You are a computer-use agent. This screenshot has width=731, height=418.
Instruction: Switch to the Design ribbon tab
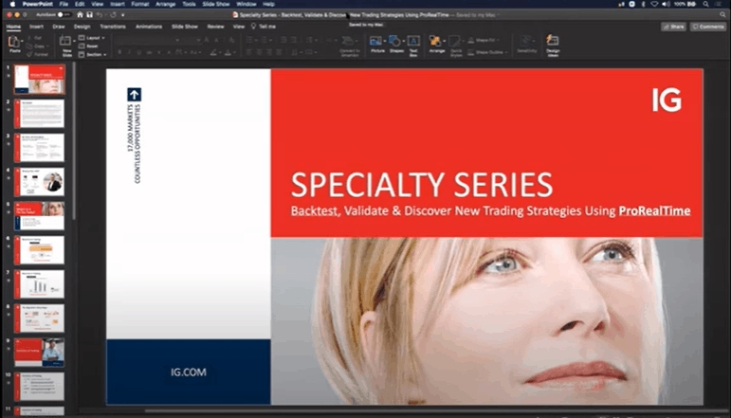(x=82, y=27)
